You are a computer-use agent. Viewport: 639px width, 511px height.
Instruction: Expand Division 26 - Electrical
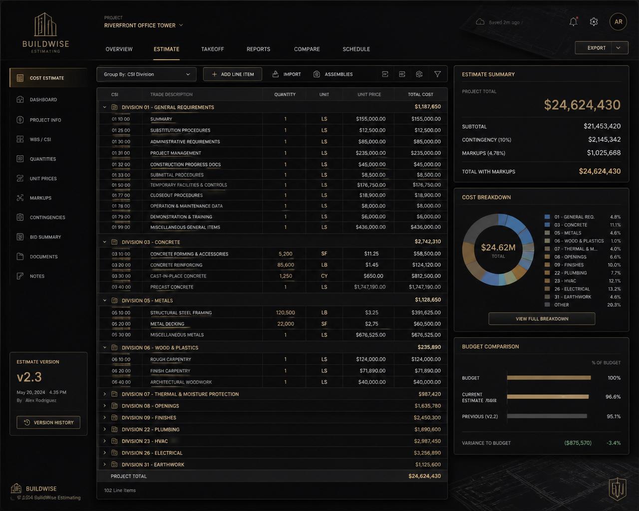click(x=104, y=453)
